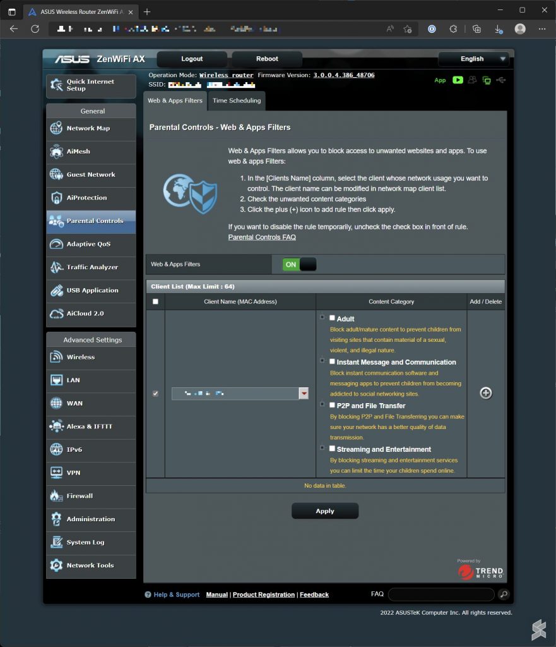Click the FAQ search input field

pos(441,595)
